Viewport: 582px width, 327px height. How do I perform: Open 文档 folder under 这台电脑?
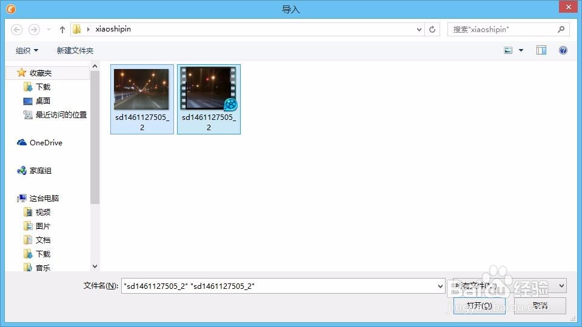click(x=43, y=240)
